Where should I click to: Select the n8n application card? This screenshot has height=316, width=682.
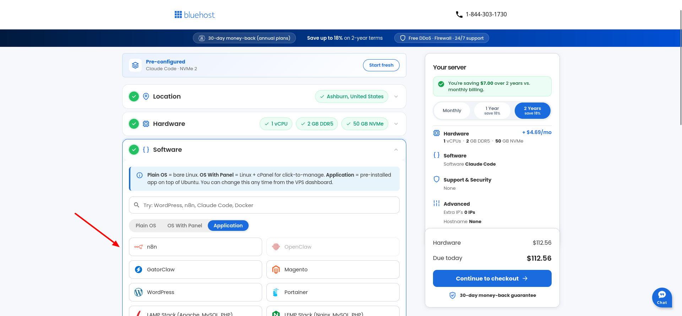click(195, 247)
